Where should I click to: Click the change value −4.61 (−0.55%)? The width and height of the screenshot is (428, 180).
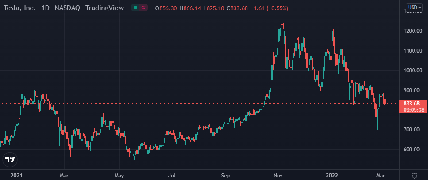pos(269,8)
